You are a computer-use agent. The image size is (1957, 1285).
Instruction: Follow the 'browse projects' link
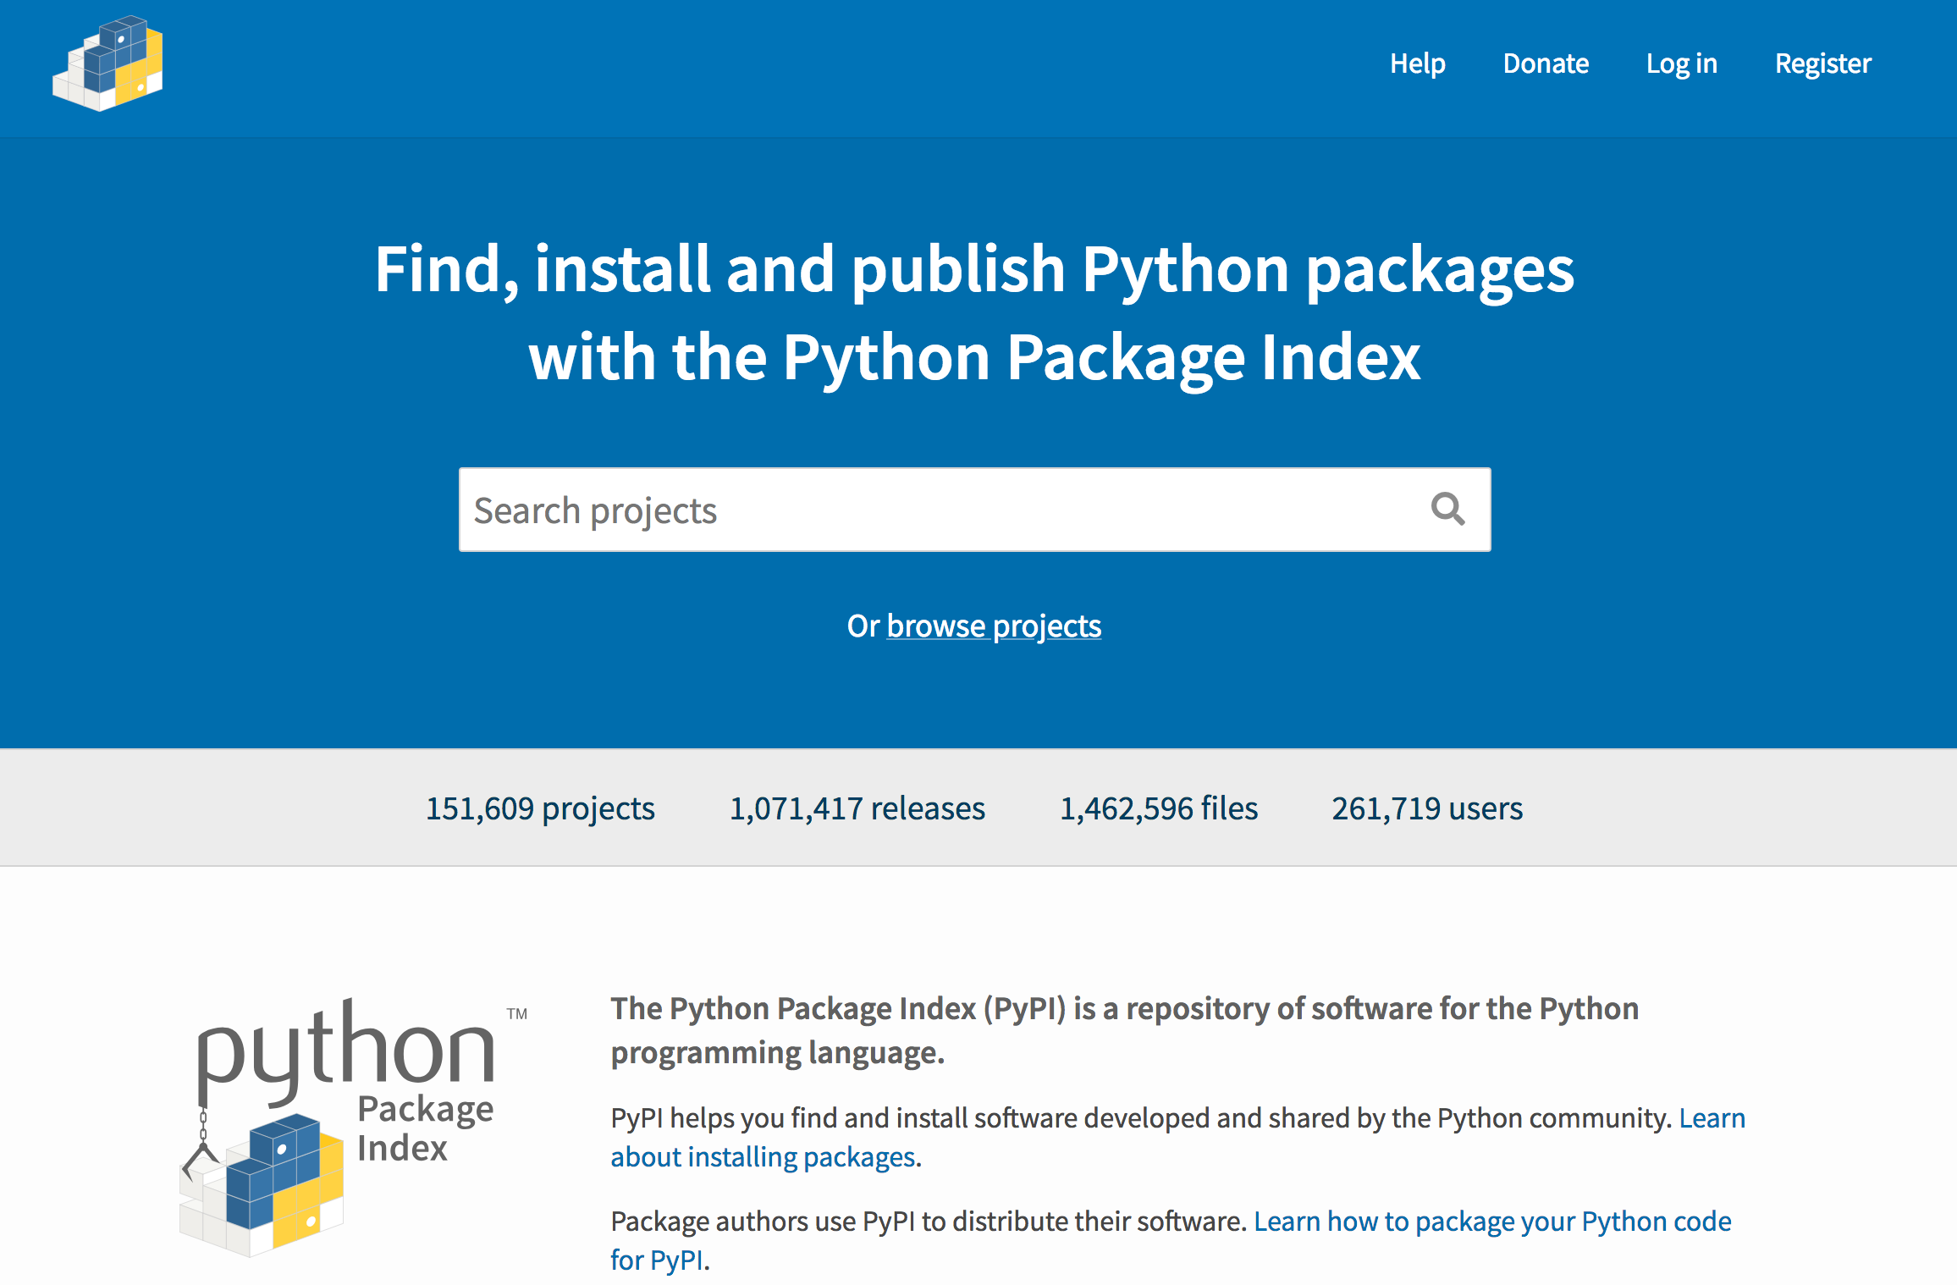[993, 626]
